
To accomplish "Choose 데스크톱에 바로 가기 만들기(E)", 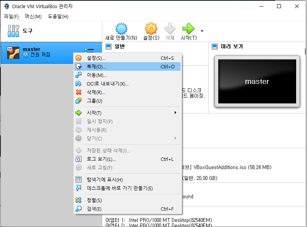I will click(128, 188).
